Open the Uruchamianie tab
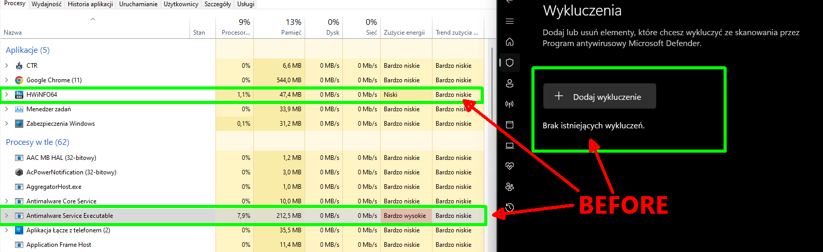This screenshot has width=823, height=252. click(138, 4)
